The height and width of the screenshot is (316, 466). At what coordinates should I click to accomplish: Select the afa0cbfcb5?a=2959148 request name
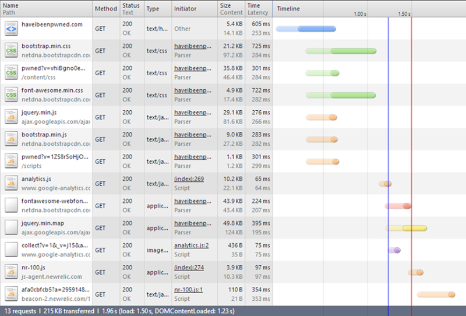coord(55,290)
